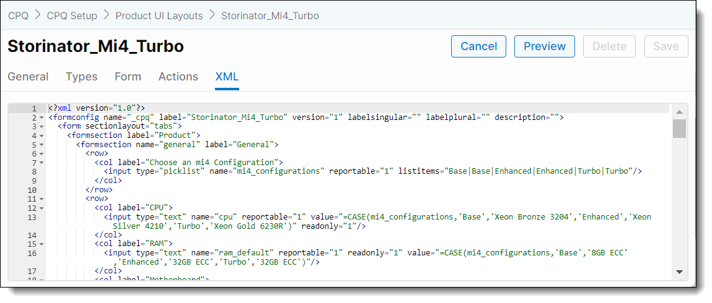Click line number 1 in gutter

coord(34,108)
